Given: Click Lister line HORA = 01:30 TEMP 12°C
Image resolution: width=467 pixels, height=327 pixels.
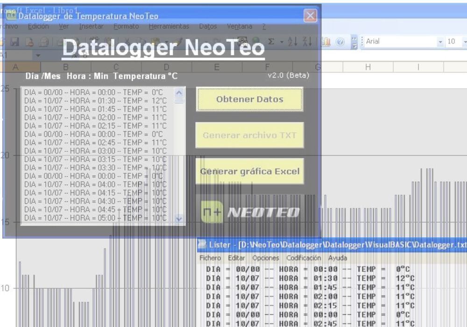Looking at the screenshot, I should tap(310, 278).
